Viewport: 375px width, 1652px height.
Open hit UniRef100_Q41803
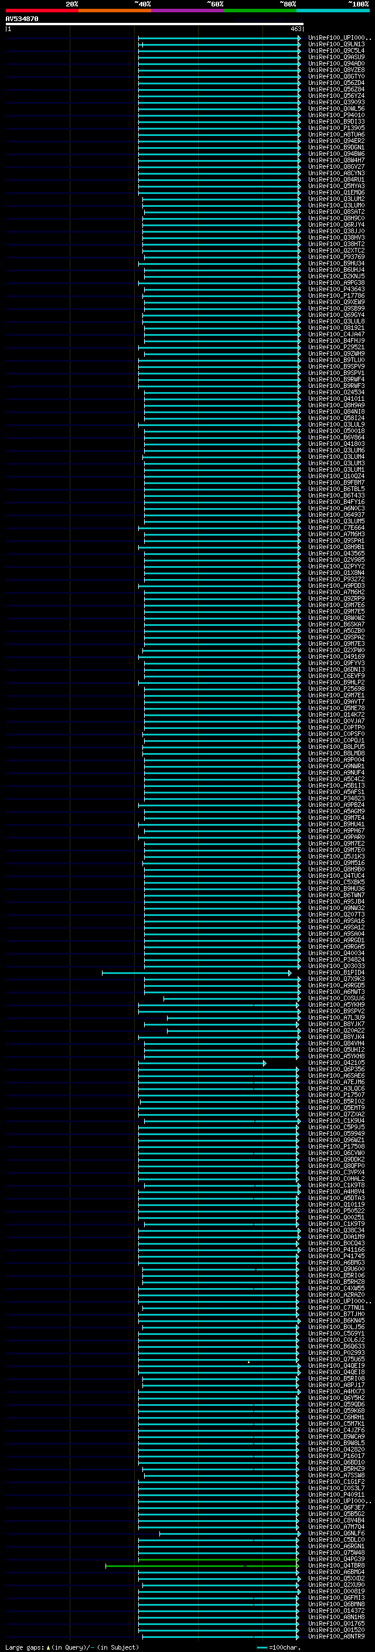point(336,444)
